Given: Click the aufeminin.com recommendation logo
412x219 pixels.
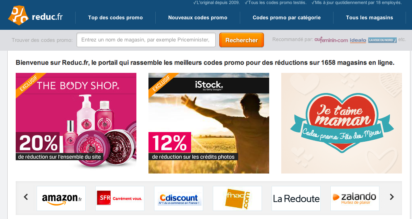Looking at the screenshot, I should (x=331, y=40).
